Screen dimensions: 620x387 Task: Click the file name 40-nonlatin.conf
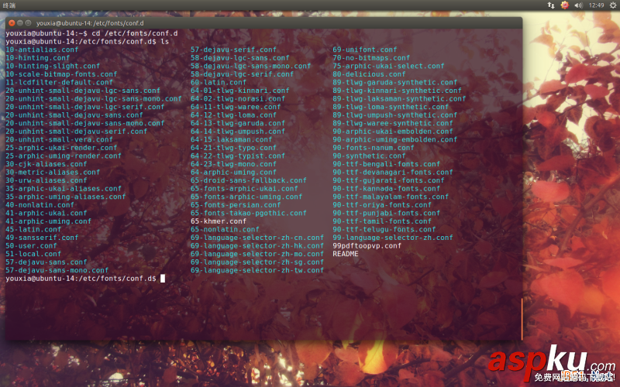tap(40, 205)
